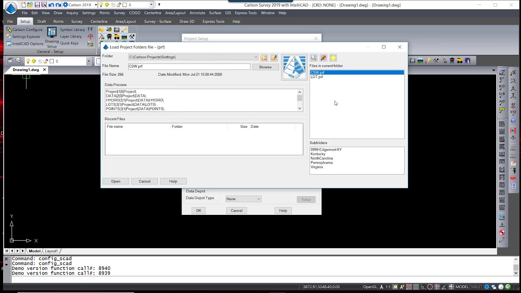Open Carlson Configure
This screenshot has height=293, width=521.
24,30
